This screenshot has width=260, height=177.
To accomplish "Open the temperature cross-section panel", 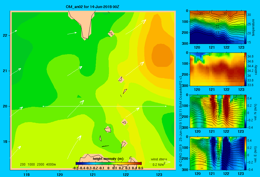I will (x=217, y=27).
